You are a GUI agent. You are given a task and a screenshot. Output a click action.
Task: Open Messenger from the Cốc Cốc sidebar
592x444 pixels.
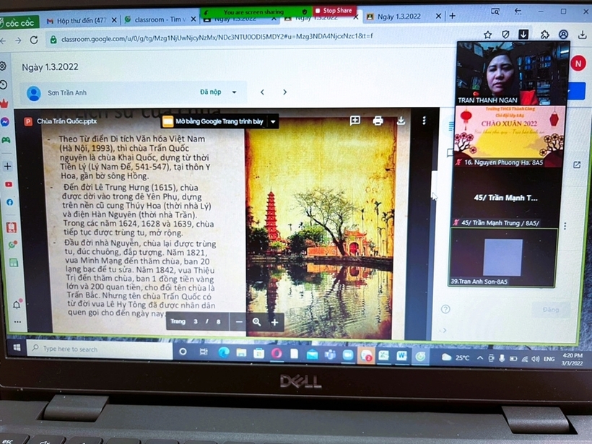(5, 121)
